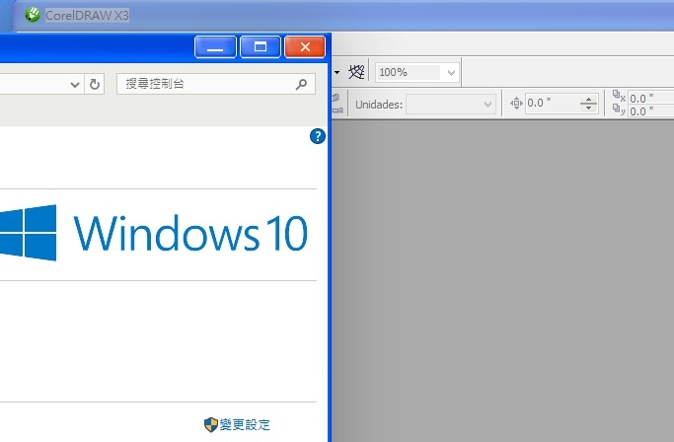Click the Unidades: label
This screenshot has width=674, height=442.
[379, 105]
